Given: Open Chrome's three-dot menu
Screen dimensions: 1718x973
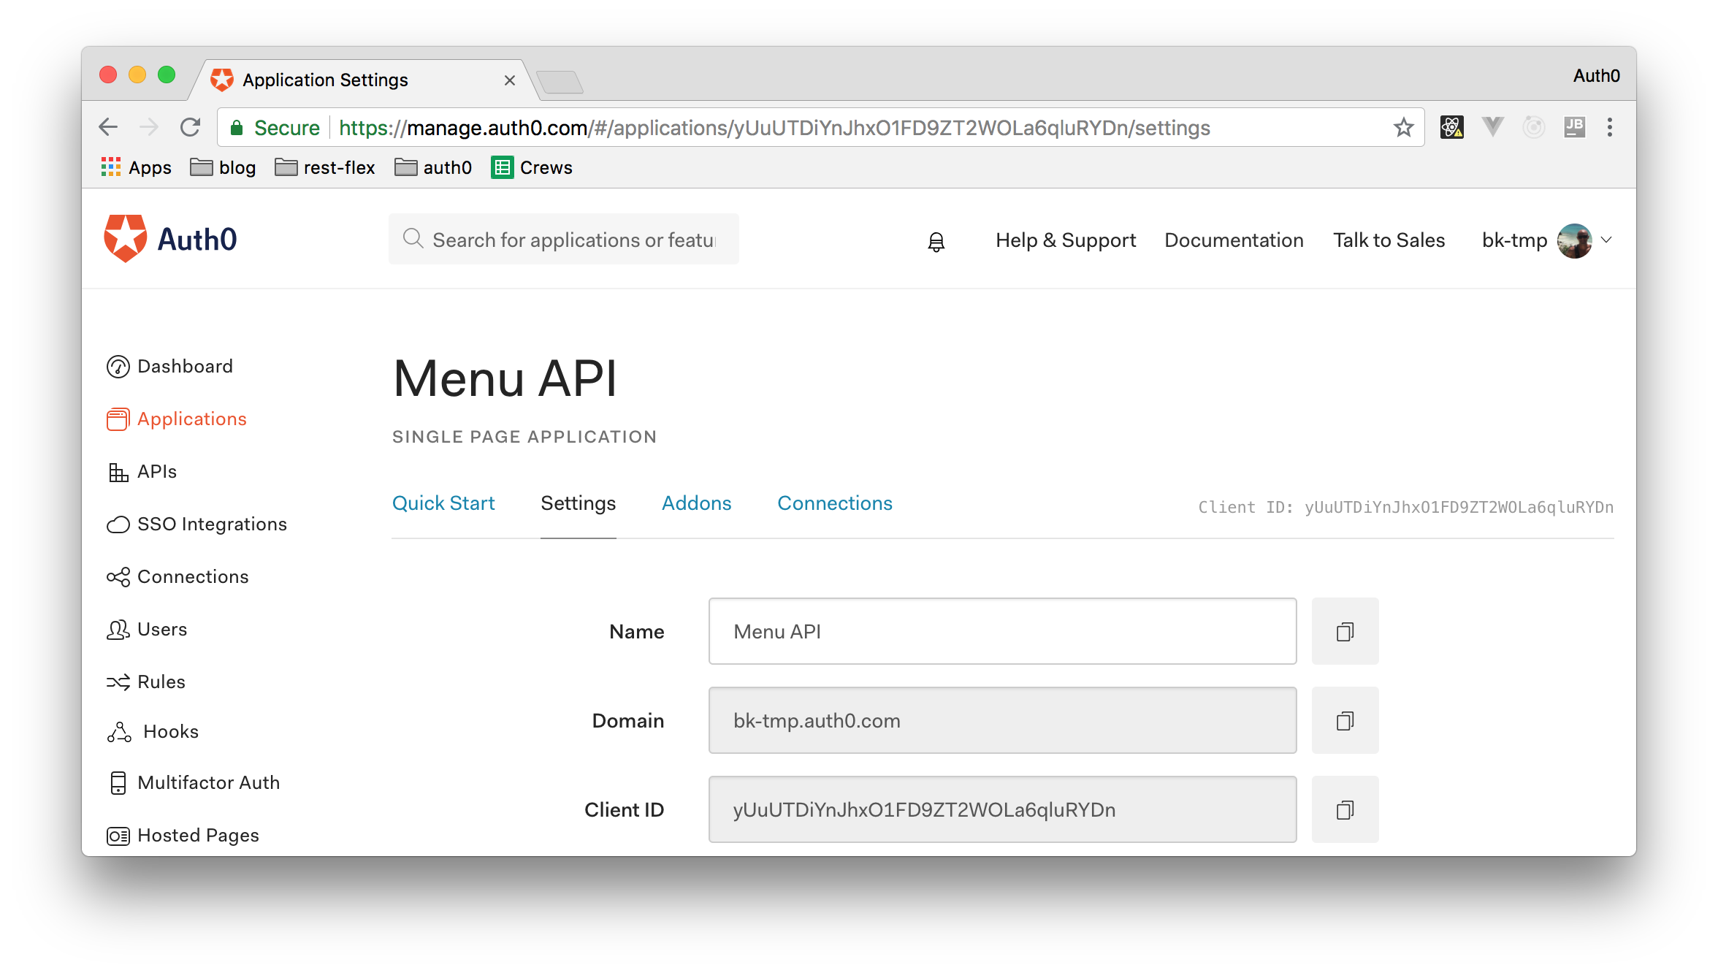Looking at the screenshot, I should pyautogui.click(x=1609, y=128).
